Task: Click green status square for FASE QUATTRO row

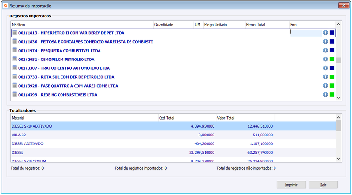Action: click(x=332, y=86)
